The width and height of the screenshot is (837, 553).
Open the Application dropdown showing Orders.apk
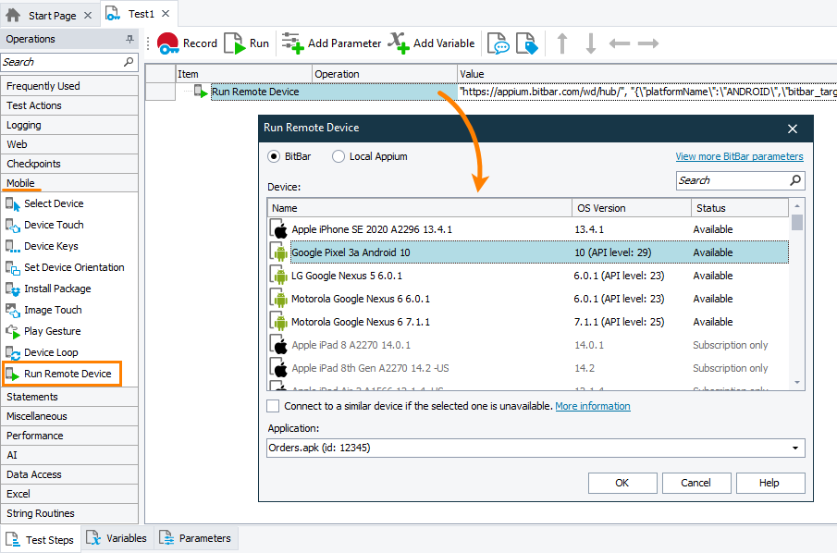click(x=793, y=448)
